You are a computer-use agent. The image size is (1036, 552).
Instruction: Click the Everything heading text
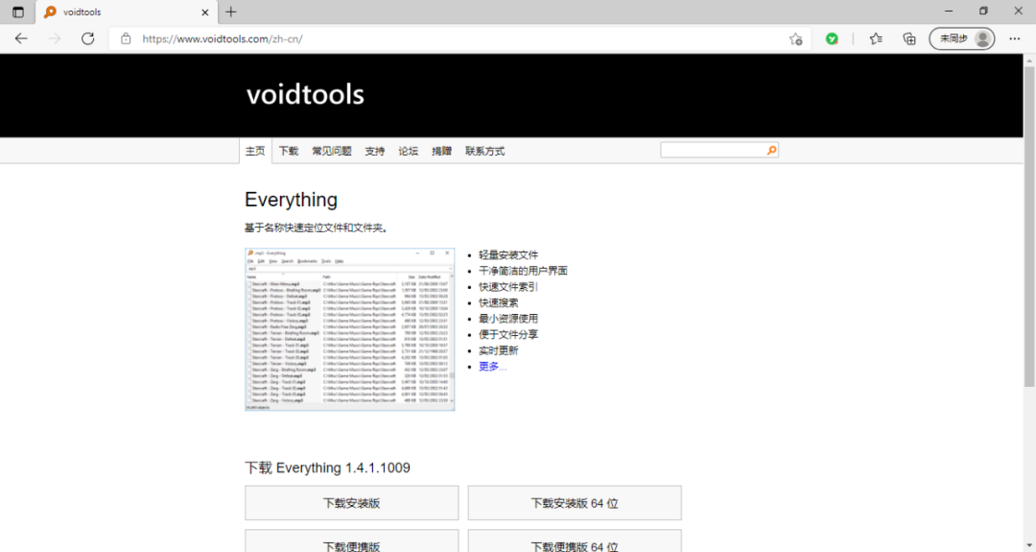point(291,200)
